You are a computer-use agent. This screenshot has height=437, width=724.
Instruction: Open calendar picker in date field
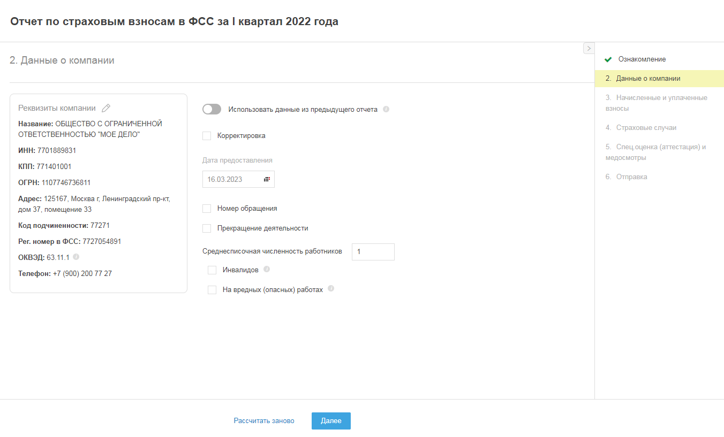pos(267,179)
